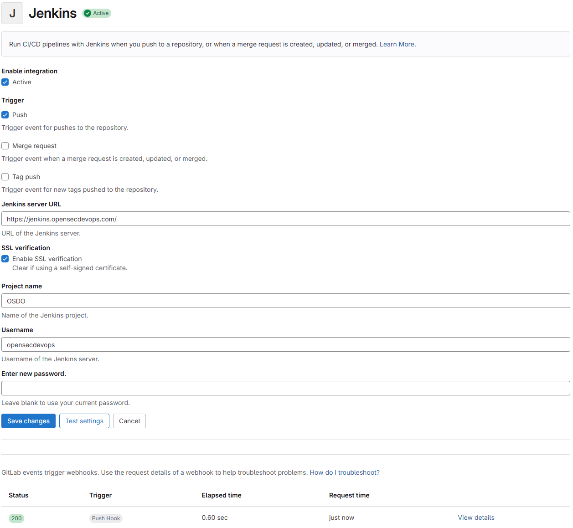Click the Jenkins page heading
This screenshot has height=528, width=573.
click(53, 13)
